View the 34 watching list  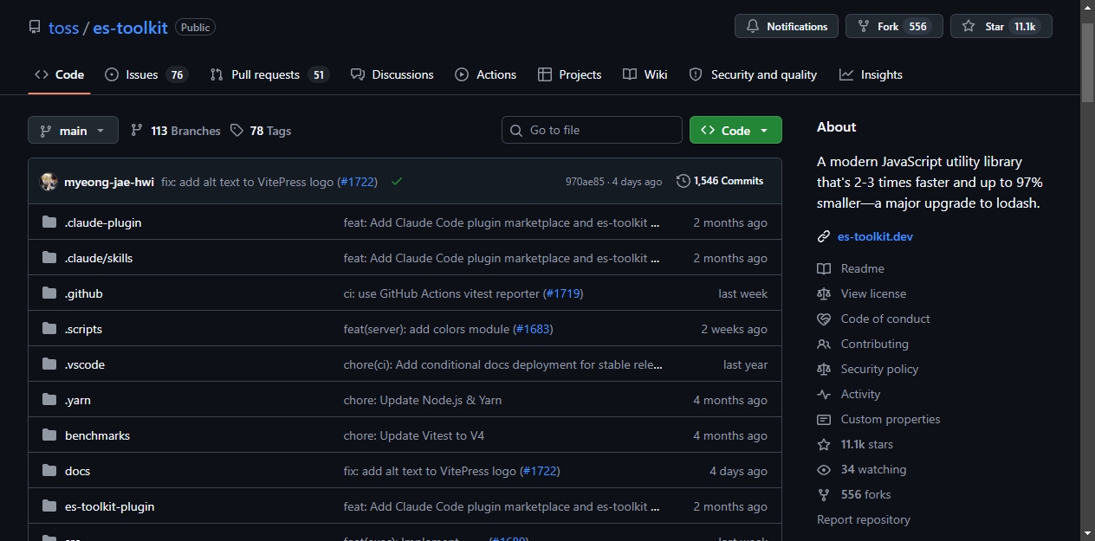[x=873, y=469]
